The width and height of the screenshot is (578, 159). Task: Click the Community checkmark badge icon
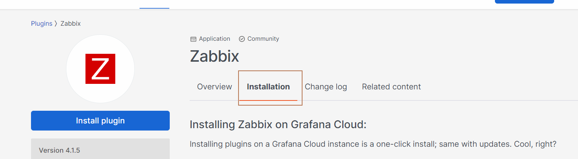point(242,39)
